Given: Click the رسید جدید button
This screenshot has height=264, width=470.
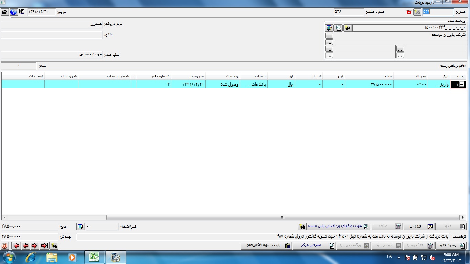Looking at the screenshot, I should coord(451,246).
